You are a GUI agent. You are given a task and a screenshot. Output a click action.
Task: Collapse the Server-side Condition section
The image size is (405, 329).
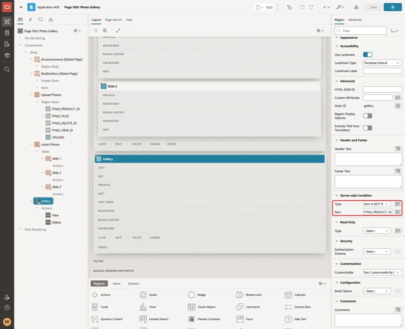[x=337, y=195]
